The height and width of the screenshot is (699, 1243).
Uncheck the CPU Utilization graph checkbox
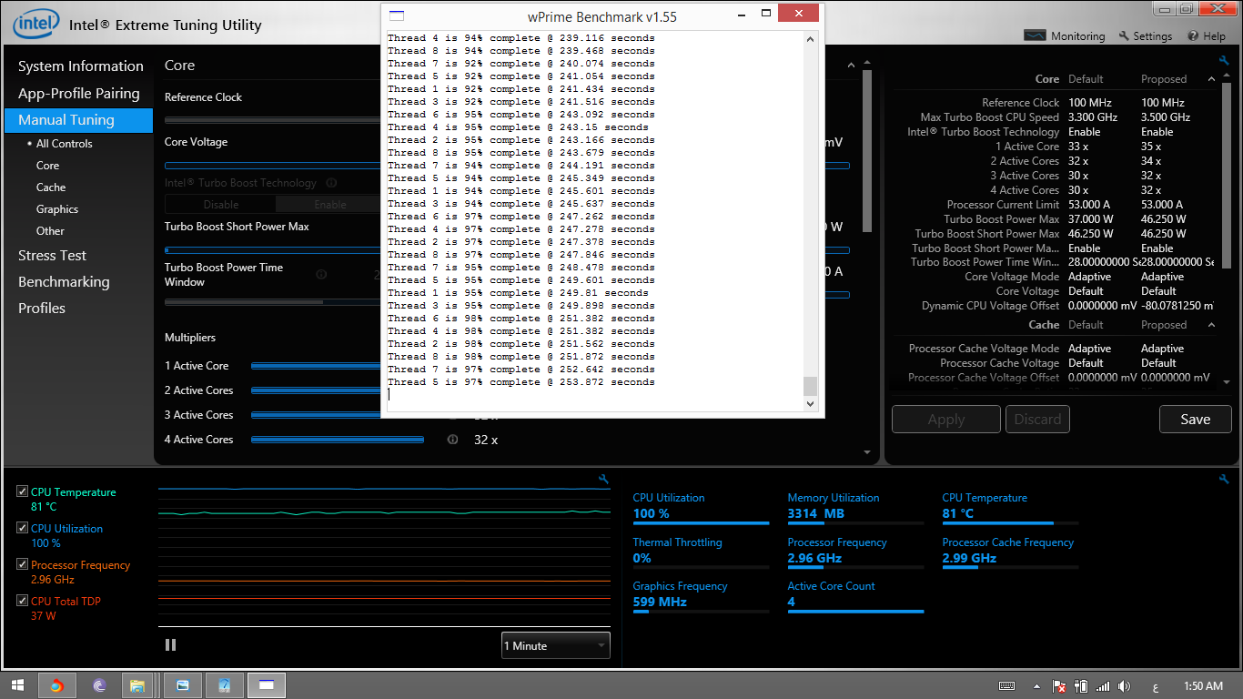pyautogui.click(x=22, y=528)
